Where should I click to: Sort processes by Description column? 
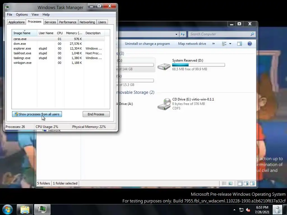94,33
